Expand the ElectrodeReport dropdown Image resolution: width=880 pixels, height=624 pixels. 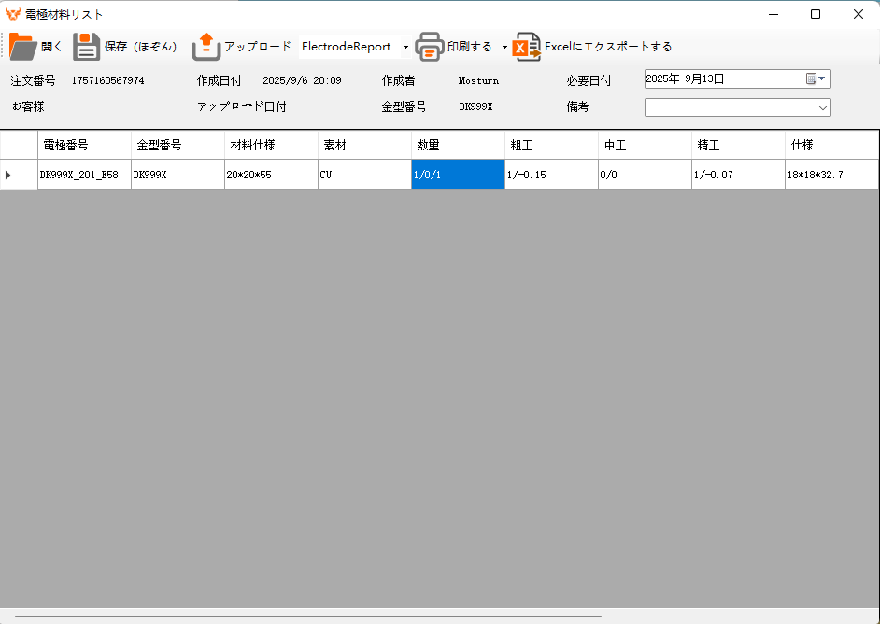pos(405,48)
